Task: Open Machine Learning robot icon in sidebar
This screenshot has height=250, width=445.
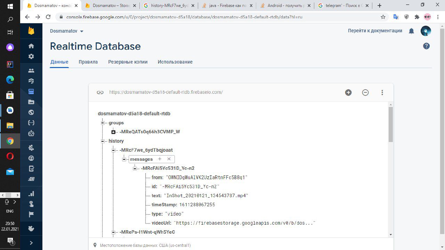Action: tap(31, 133)
